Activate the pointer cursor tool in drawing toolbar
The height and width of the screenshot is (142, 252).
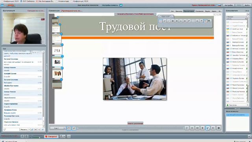pyautogui.click(x=205, y=21)
